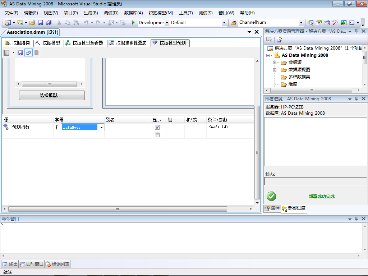Open the 挖掘模型(M) menu

pyautogui.click(x=161, y=13)
